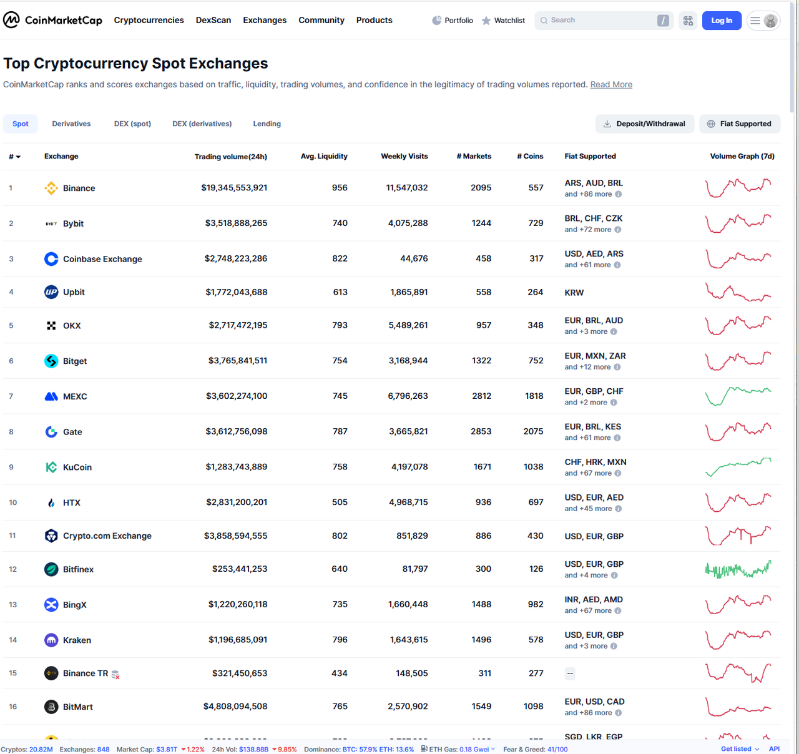The width and height of the screenshot is (799, 754).
Task: Open the QR code scanner icon
Action: pyautogui.click(x=688, y=21)
